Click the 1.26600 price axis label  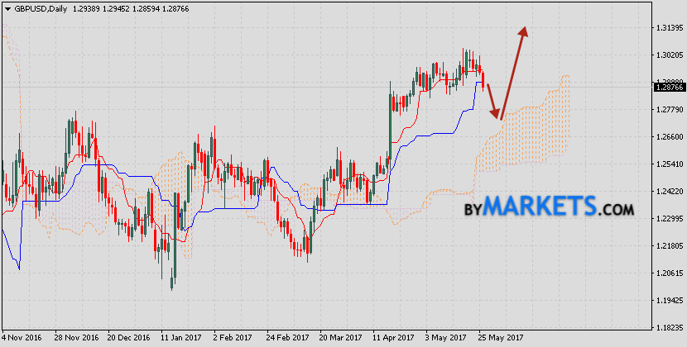click(x=668, y=137)
